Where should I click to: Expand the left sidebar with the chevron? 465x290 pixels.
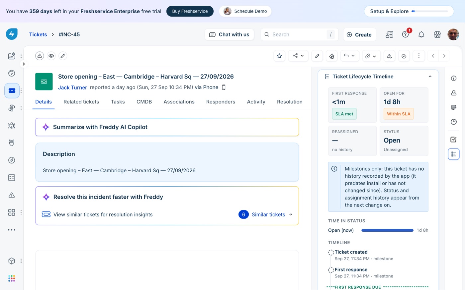24,64
